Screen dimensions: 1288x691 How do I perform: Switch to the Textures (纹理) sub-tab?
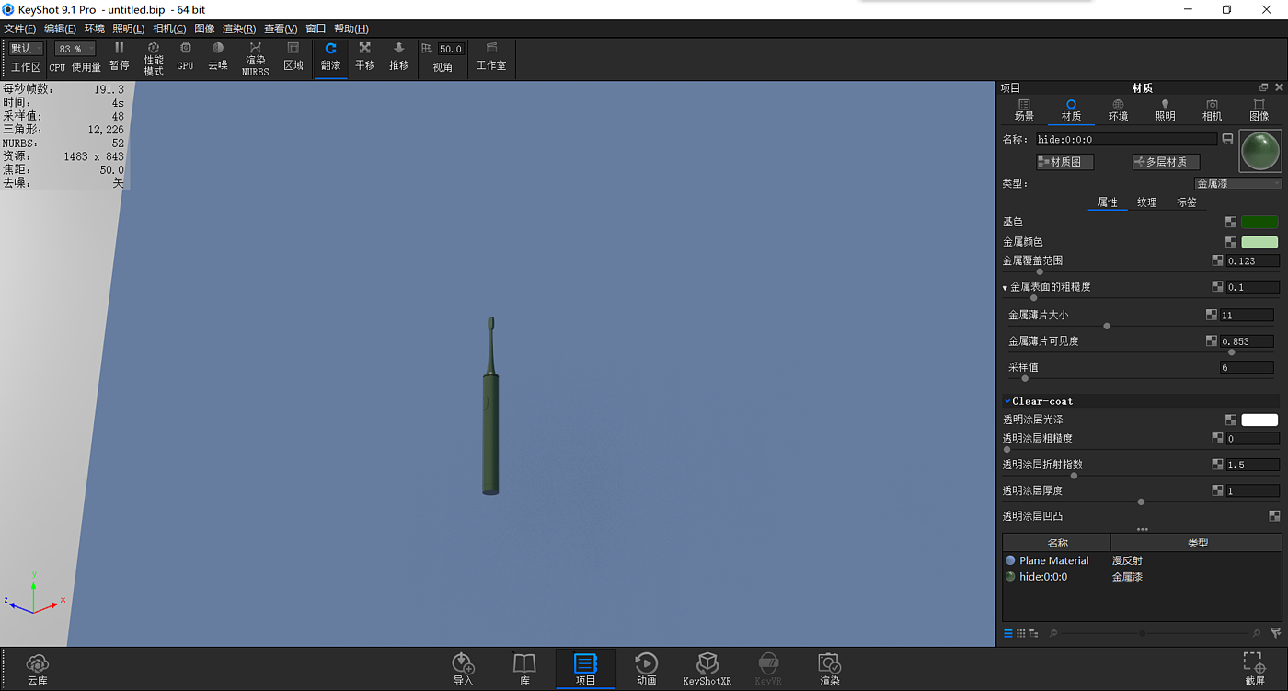1146,202
